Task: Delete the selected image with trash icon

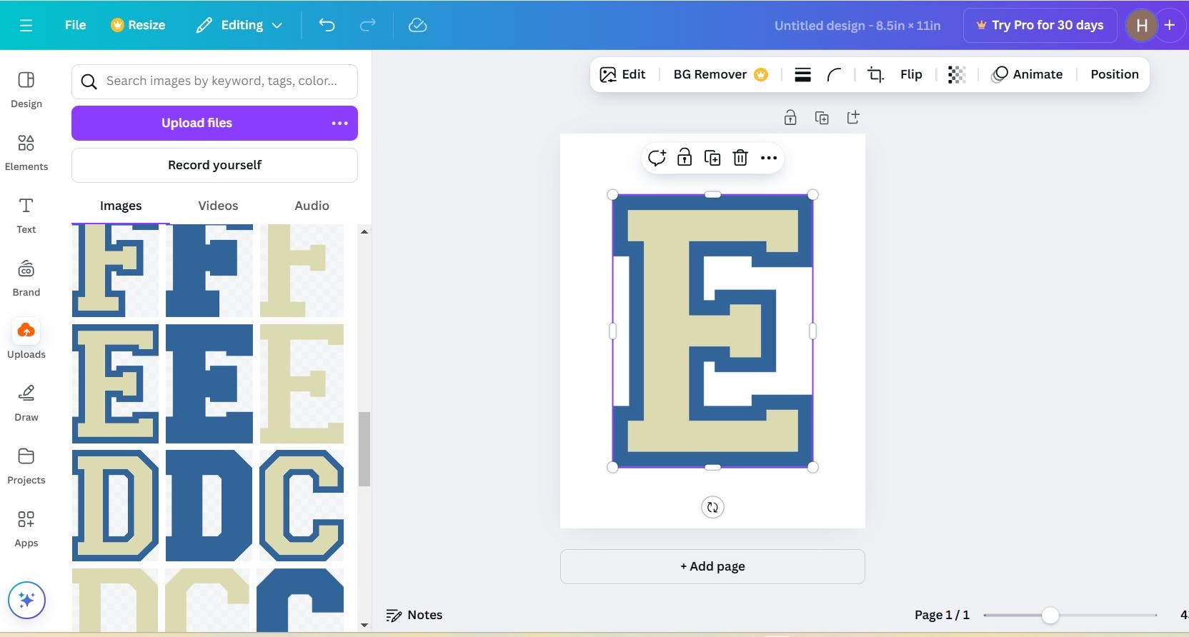Action: (x=740, y=158)
